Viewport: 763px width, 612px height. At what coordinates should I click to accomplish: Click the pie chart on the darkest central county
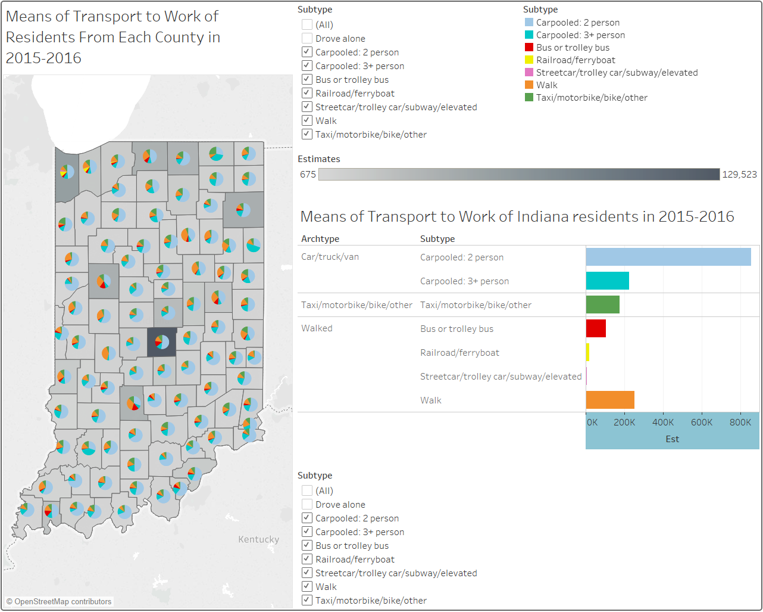coord(162,342)
